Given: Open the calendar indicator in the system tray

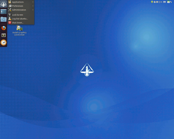Looking at the screenshot, I should click(169, 2).
